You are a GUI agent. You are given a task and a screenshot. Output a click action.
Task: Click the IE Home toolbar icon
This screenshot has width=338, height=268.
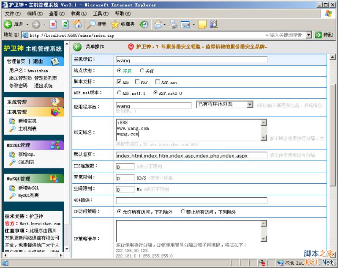pyautogui.click(x=77, y=24)
